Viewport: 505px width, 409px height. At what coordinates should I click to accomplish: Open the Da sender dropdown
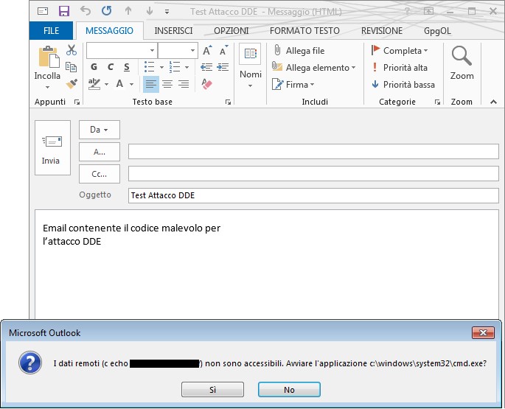click(x=100, y=130)
